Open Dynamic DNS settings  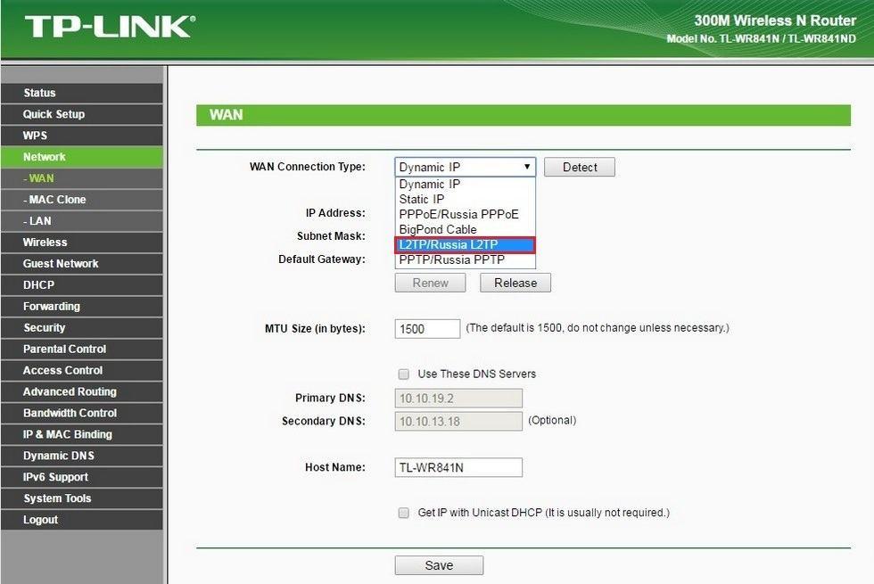click(81, 456)
